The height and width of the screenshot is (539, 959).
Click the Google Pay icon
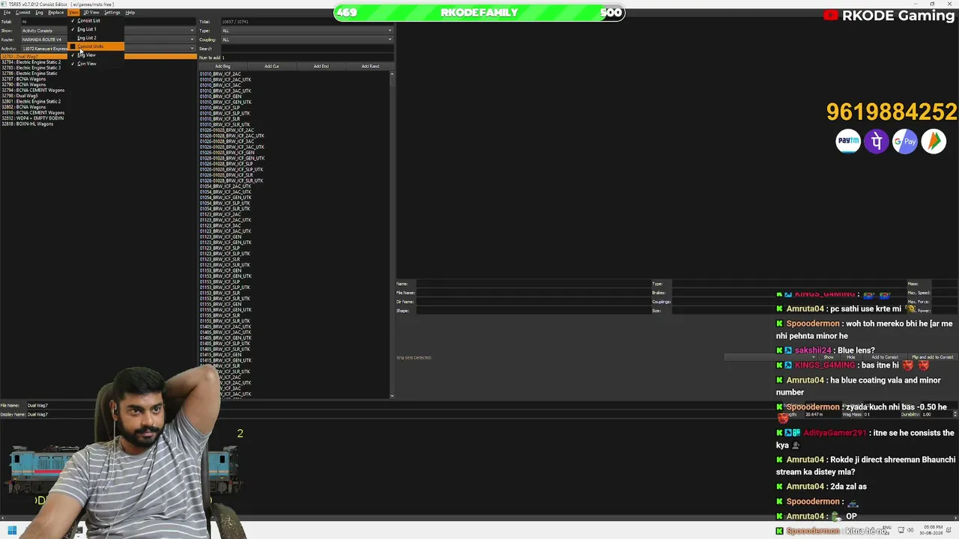coord(905,141)
